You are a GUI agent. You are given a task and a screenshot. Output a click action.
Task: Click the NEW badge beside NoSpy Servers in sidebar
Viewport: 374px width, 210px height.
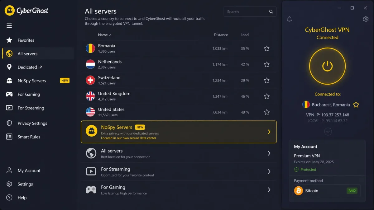pyautogui.click(x=65, y=81)
